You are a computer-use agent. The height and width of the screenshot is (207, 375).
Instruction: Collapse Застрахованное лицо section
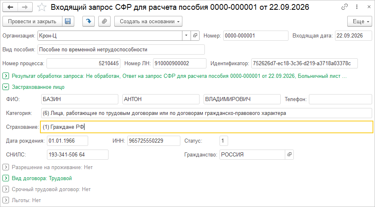6,87
